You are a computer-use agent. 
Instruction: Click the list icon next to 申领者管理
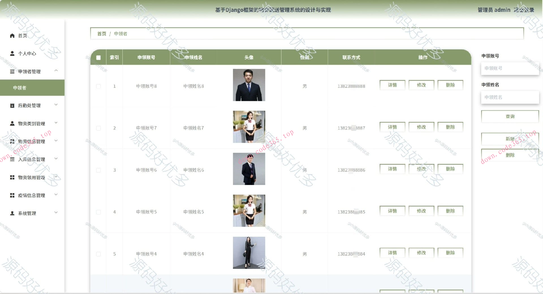tap(12, 71)
